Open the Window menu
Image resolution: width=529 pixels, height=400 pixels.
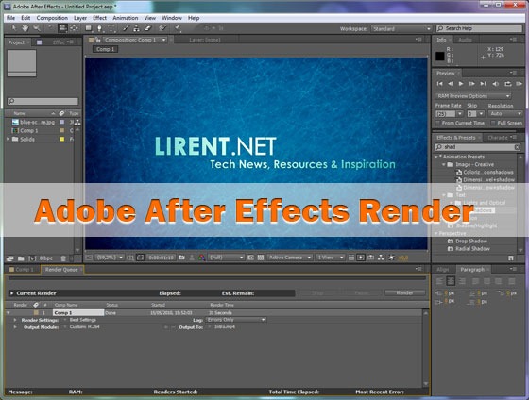[172, 18]
